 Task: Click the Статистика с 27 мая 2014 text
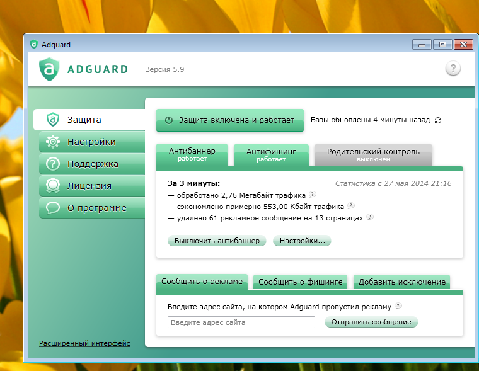tap(393, 183)
